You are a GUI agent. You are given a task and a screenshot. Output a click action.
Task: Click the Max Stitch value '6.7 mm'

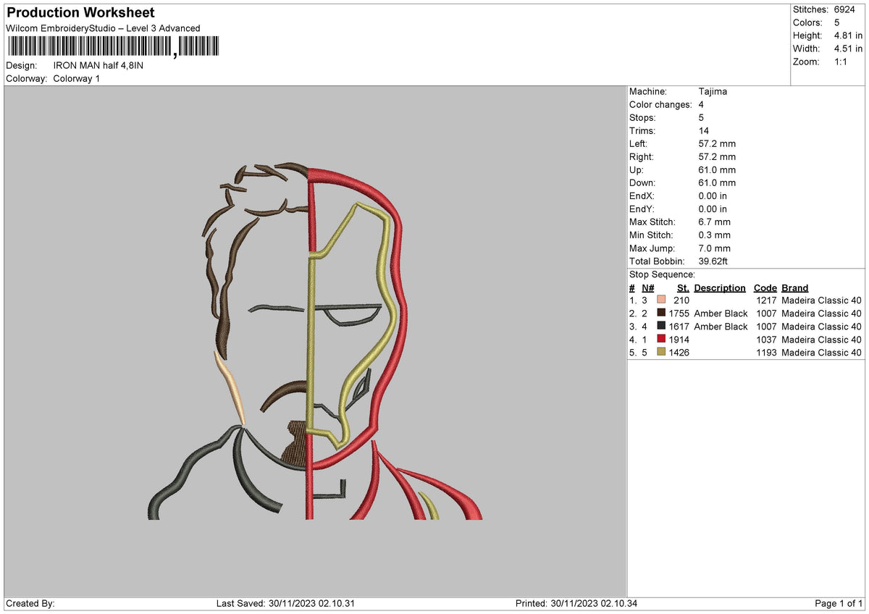[715, 222]
